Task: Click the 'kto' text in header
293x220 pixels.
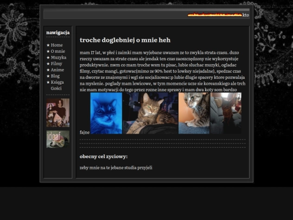Action: (x=246, y=15)
